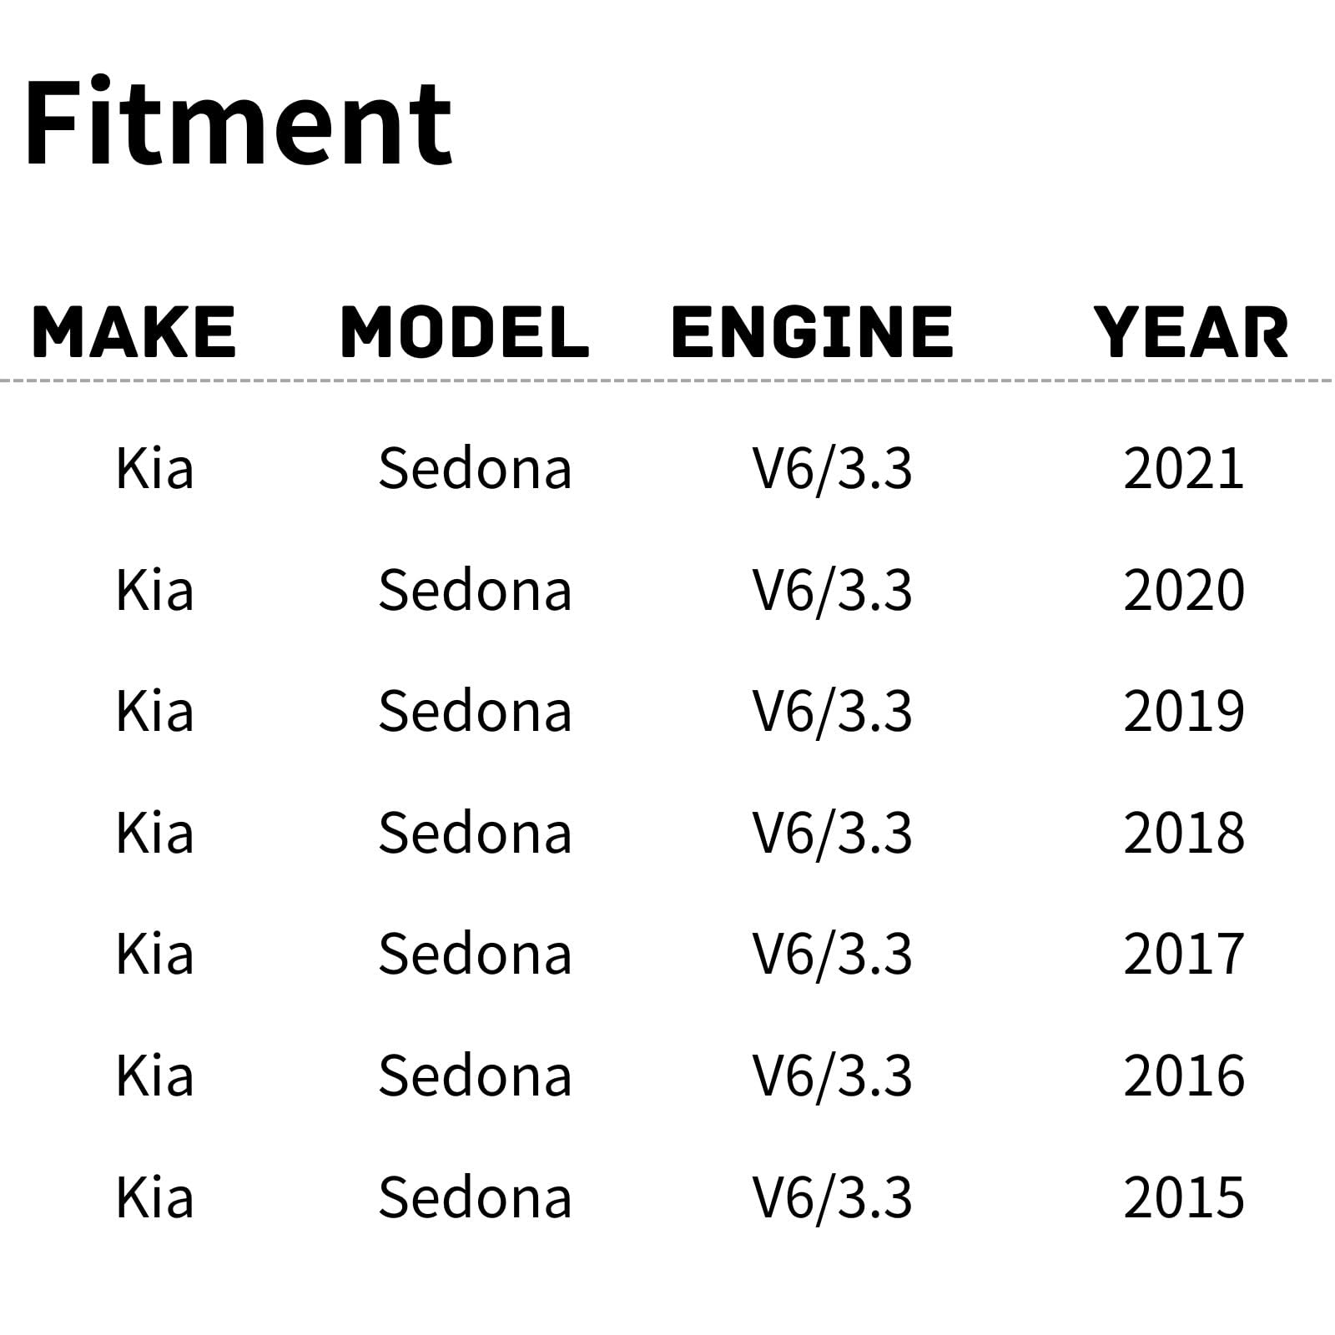Click the 2020 year cell
This screenshot has width=1335, height=1335.
1183,591
